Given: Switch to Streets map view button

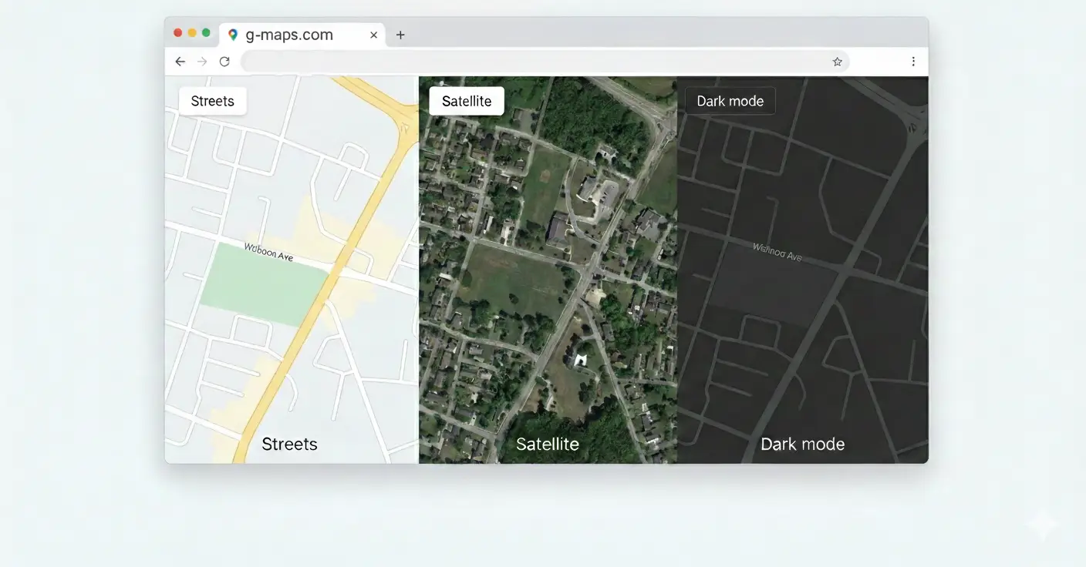Looking at the screenshot, I should point(213,101).
